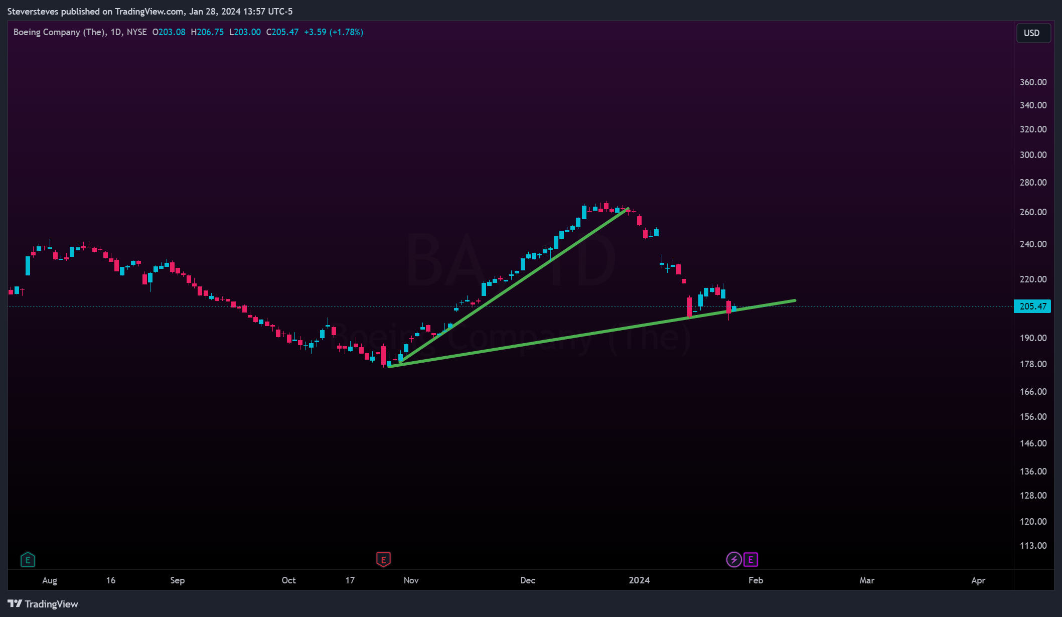Screen dimensions: 1062x617
Task: Click the 260.00 price axis label
Action: [1033, 212]
